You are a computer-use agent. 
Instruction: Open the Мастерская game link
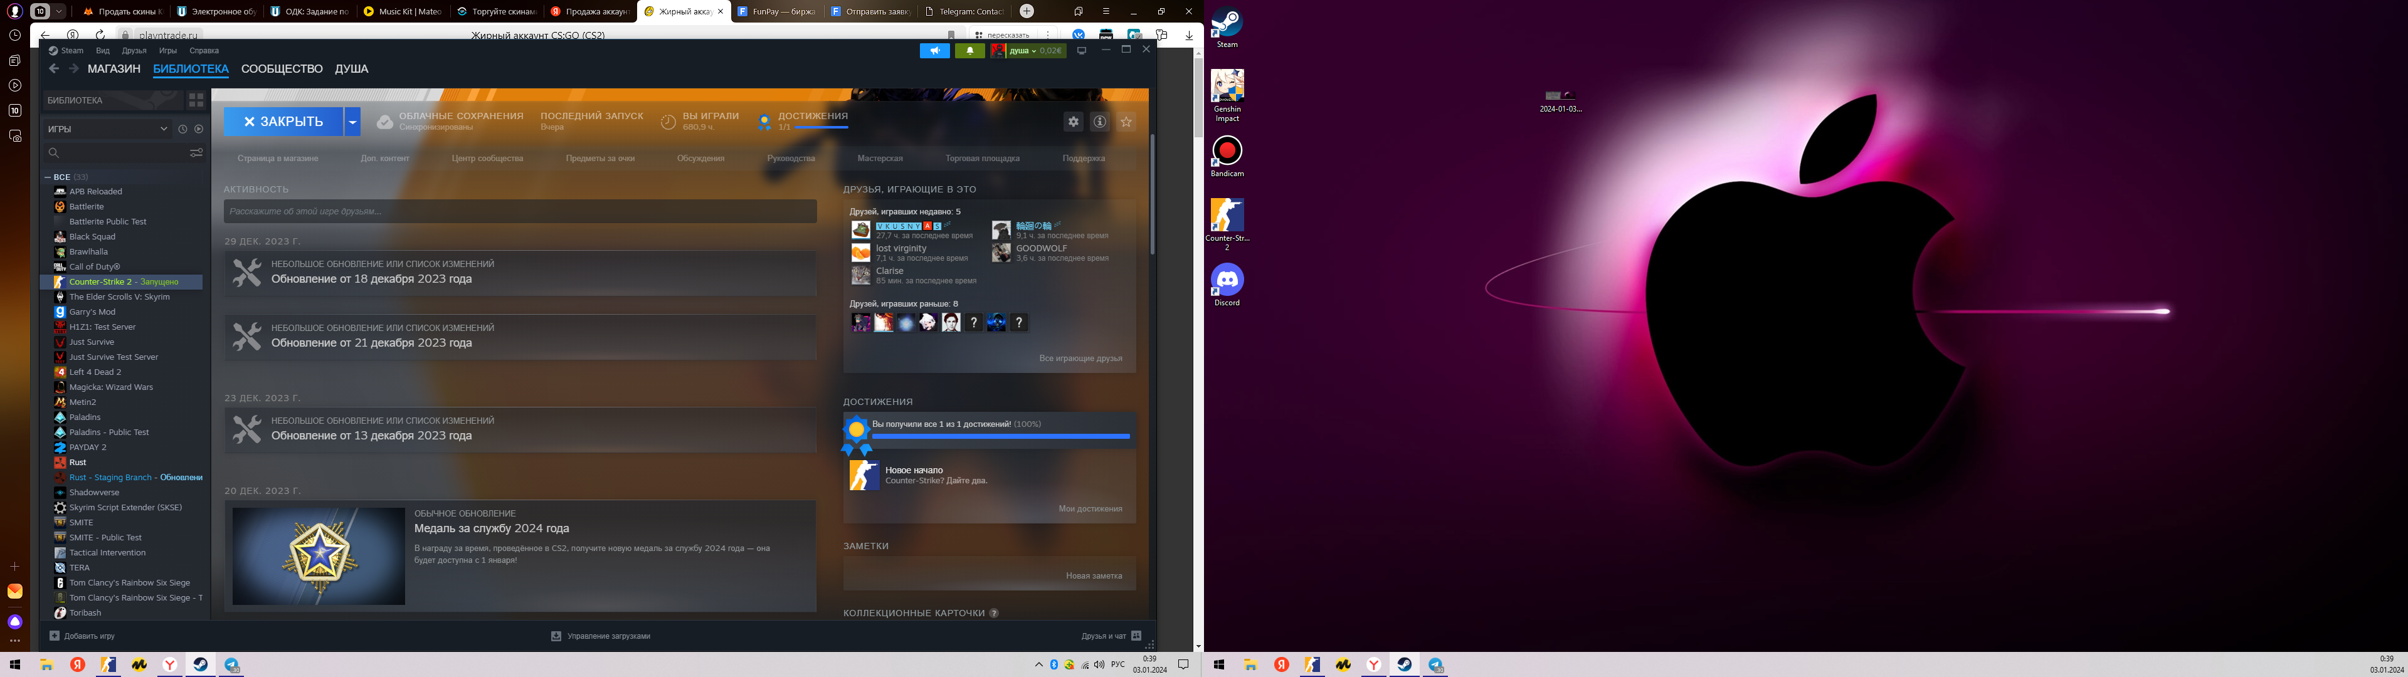(x=880, y=158)
